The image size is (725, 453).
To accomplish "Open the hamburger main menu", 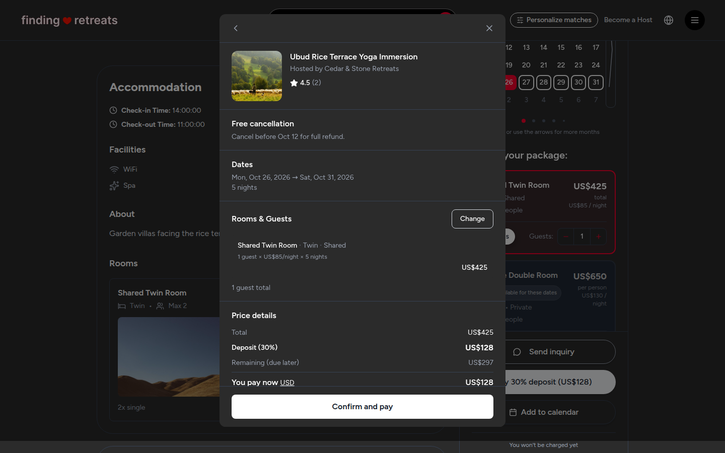I will coord(695,20).
